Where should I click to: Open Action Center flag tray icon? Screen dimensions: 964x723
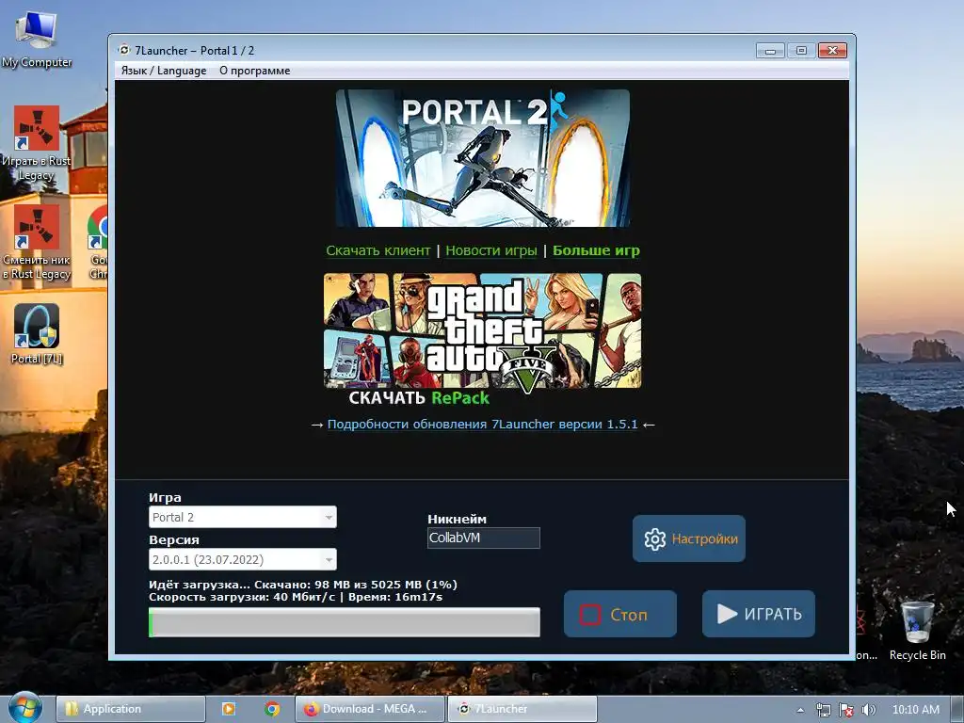pos(846,710)
